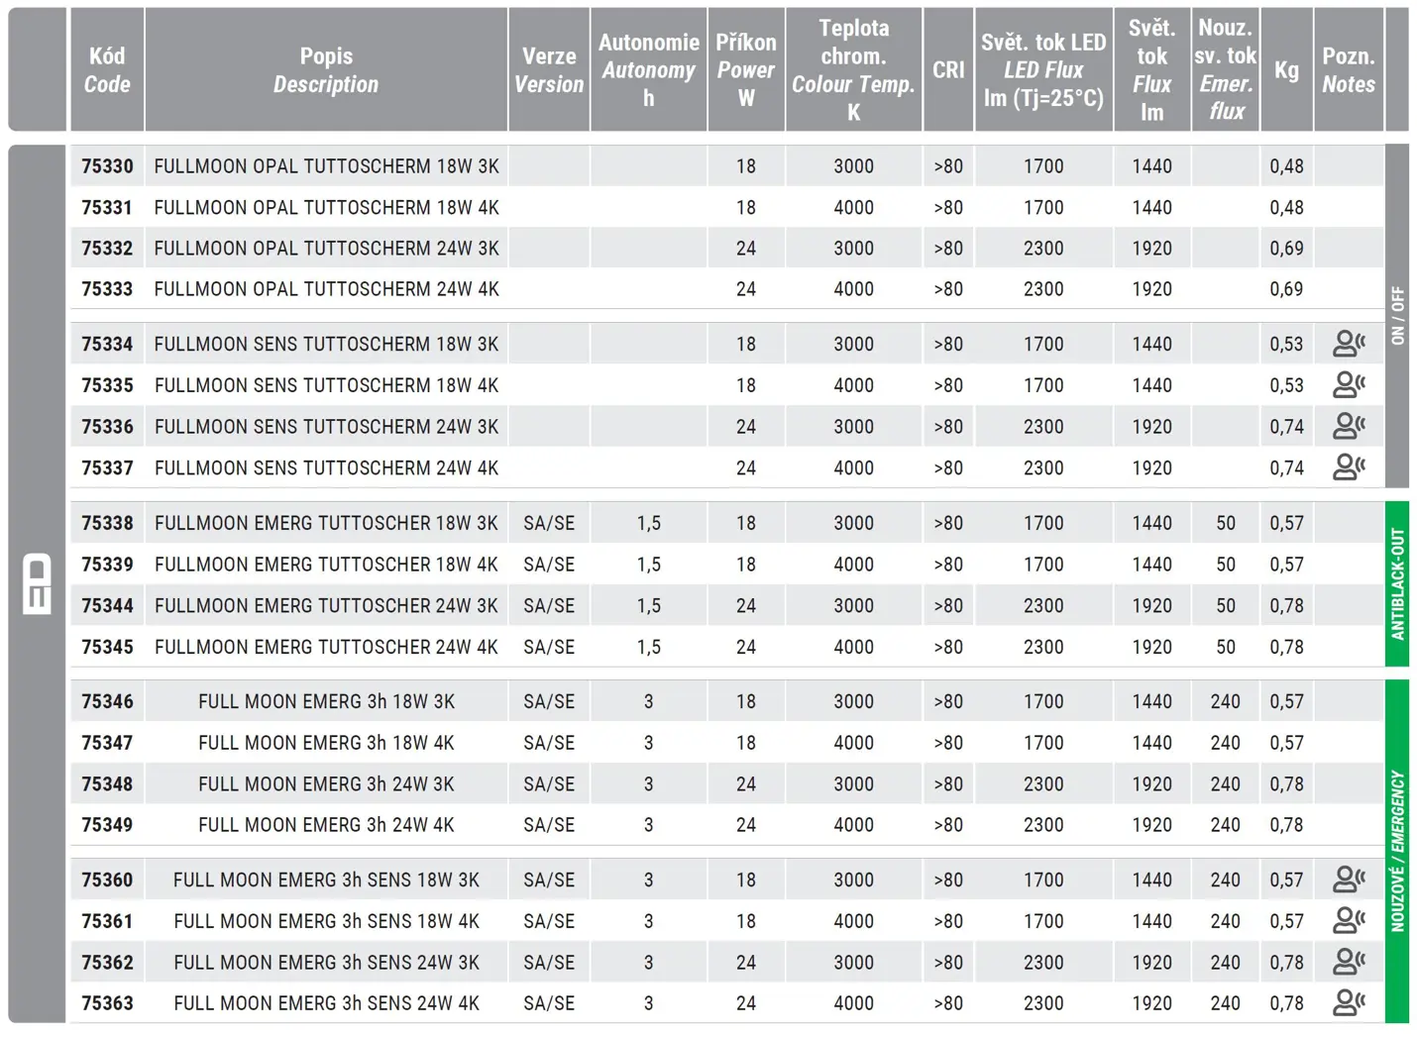This screenshot has height=1037, width=1417.
Task: Click the ANTIBLACK-OUT green vertical label
Action: (x=1397, y=584)
